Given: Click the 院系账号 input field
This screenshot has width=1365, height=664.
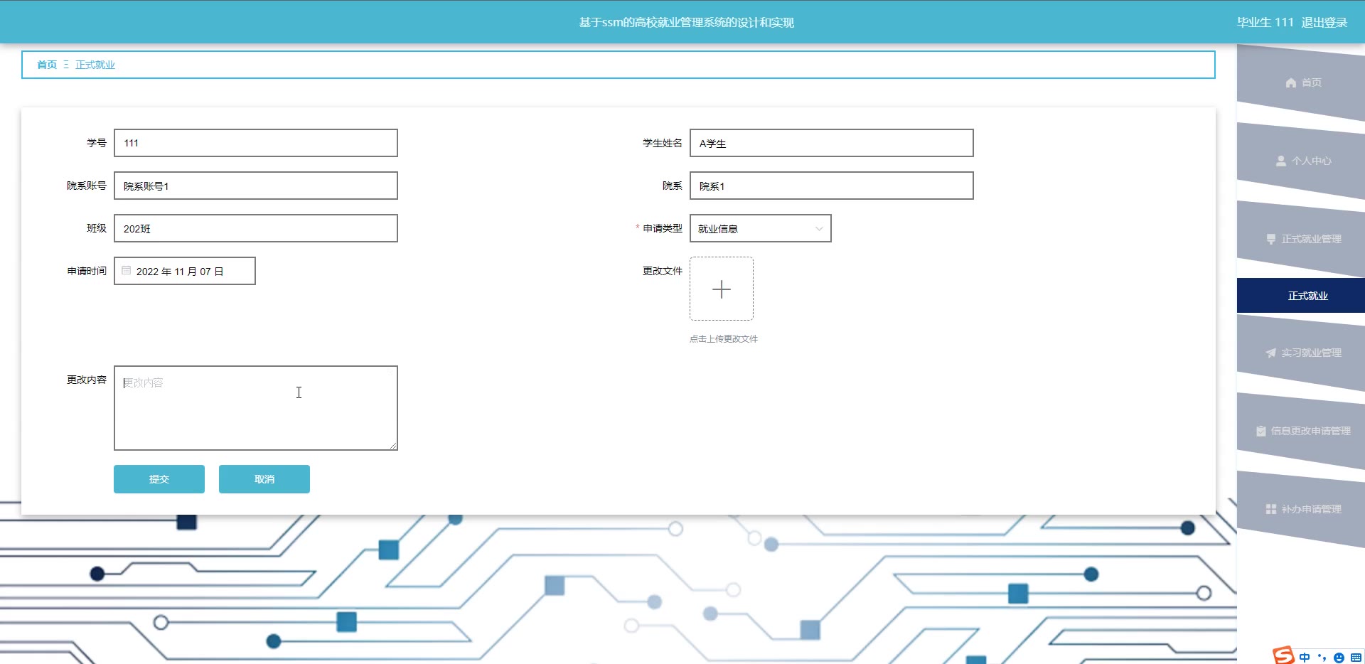Looking at the screenshot, I should coord(256,186).
